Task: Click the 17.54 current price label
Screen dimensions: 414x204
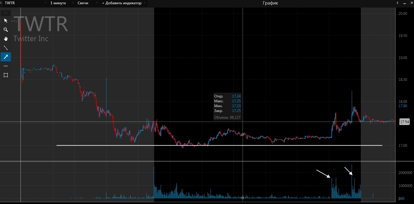Action: pos(404,122)
